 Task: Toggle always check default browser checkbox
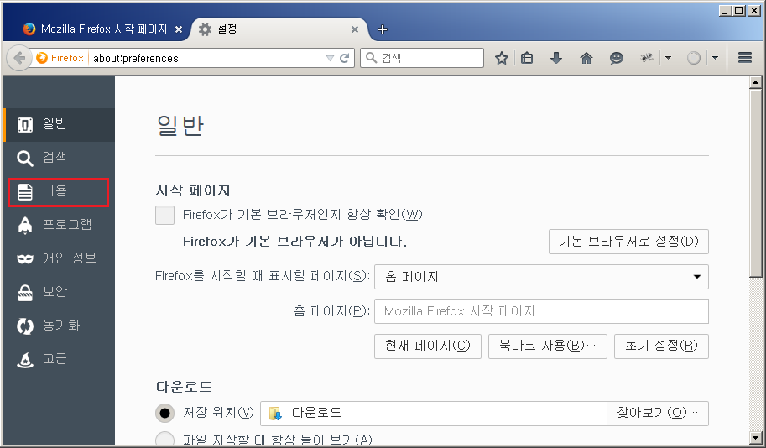coord(164,215)
